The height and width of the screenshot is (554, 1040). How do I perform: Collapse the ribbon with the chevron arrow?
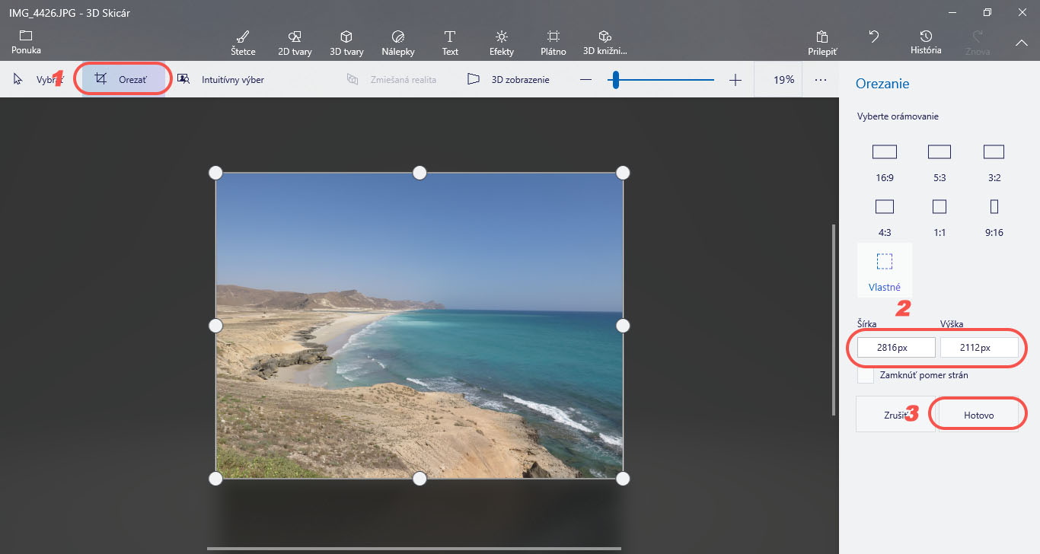[1021, 43]
